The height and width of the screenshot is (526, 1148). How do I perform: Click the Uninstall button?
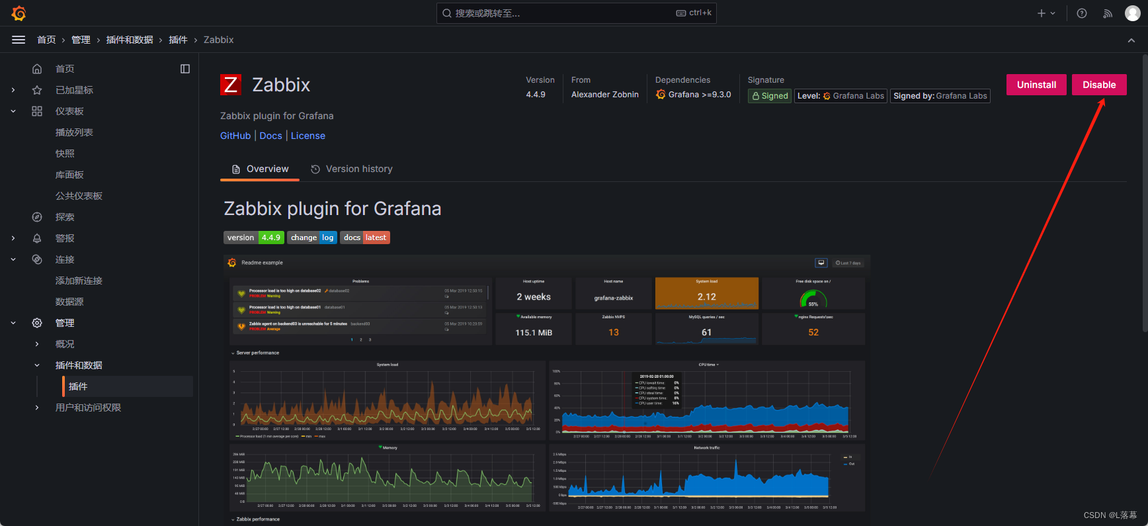click(1036, 85)
